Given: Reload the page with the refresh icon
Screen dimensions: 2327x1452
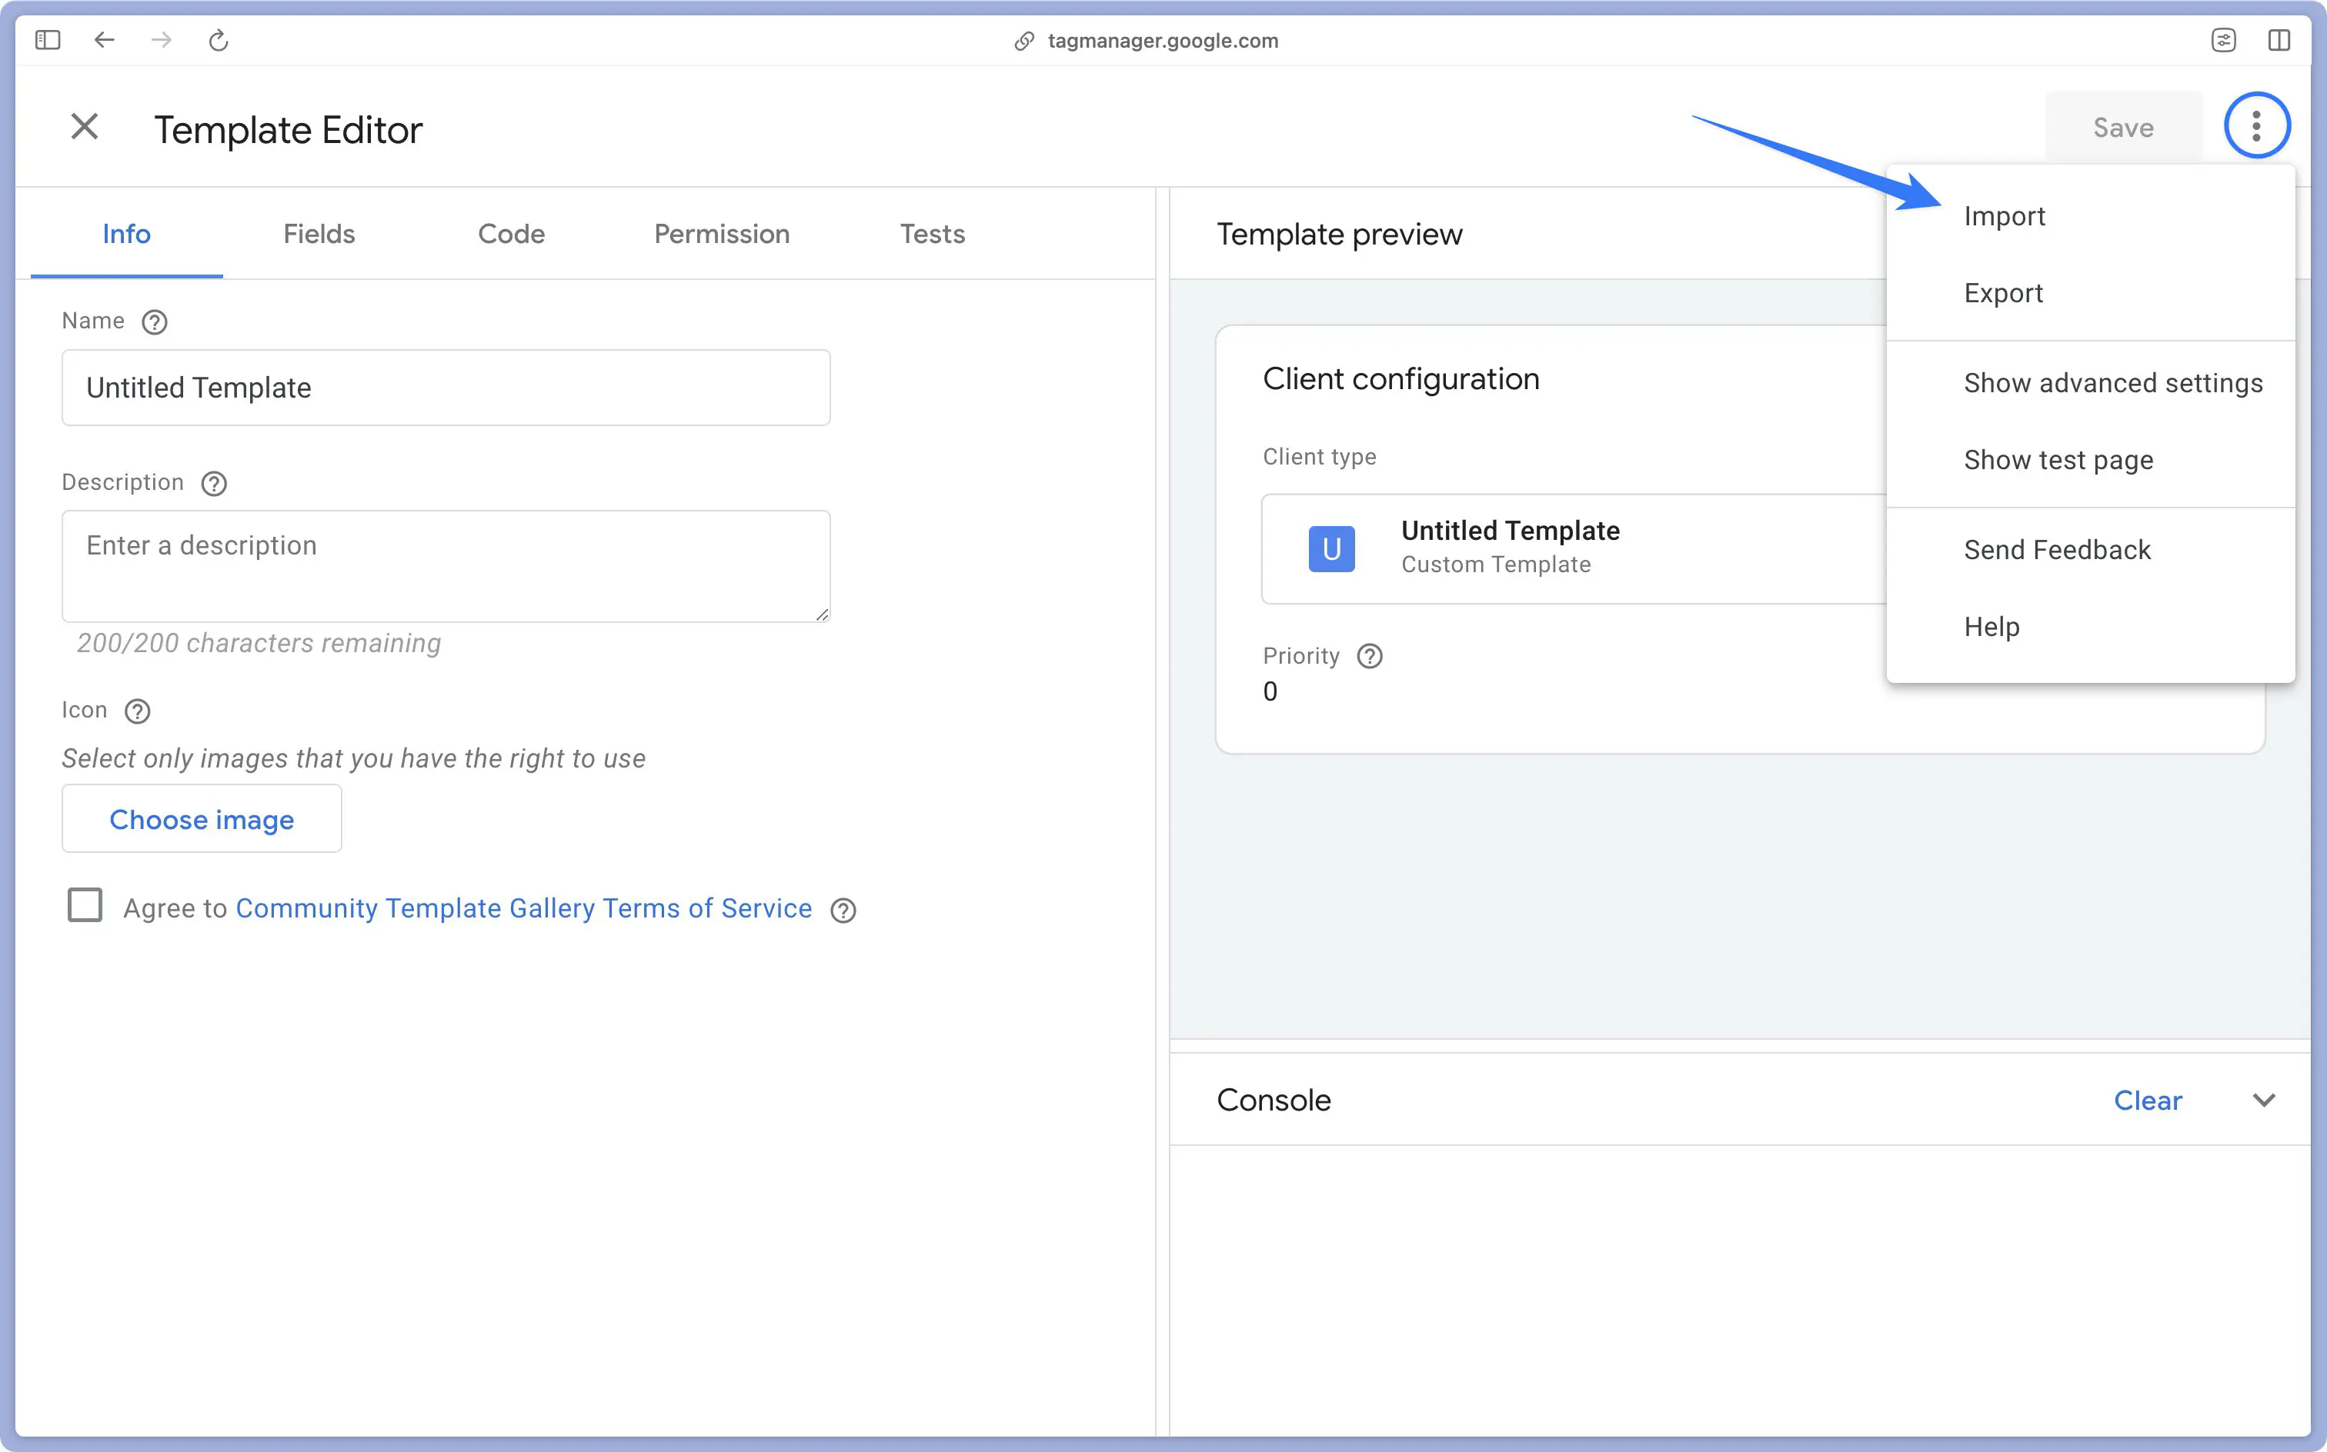Looking at the screenshot, I should click(x=219, y=40).
